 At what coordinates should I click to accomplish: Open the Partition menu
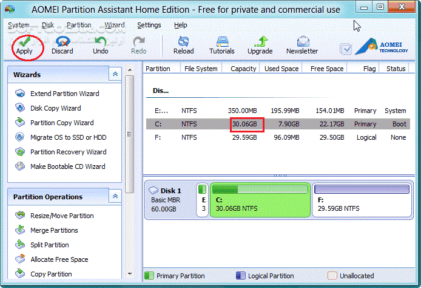click(x=79, y=26)
